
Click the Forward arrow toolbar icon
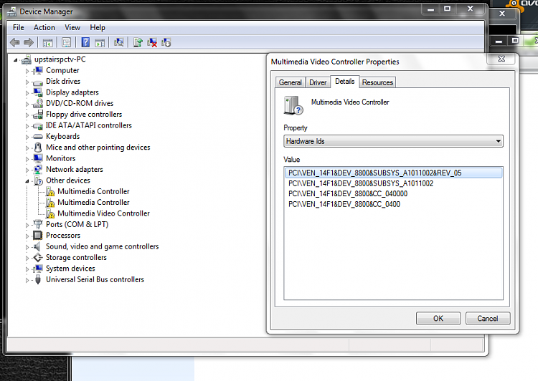29,42
